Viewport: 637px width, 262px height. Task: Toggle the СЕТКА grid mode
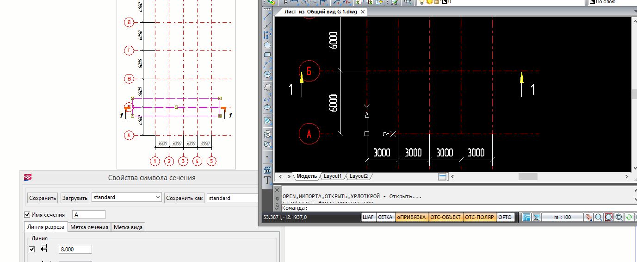[x=385, y=217]
